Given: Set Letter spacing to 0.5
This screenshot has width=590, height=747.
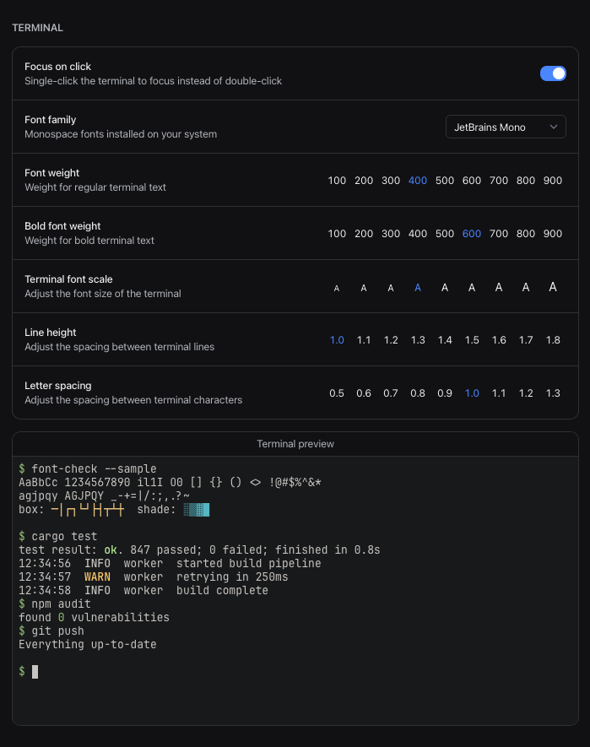Looking at the screenshot, I should (337, 393).
